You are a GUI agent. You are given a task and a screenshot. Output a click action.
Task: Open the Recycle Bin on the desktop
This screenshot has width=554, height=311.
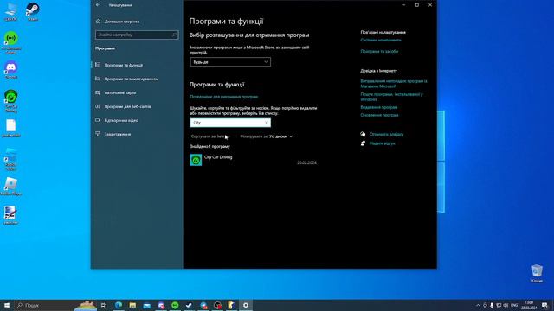coord(537,274)
